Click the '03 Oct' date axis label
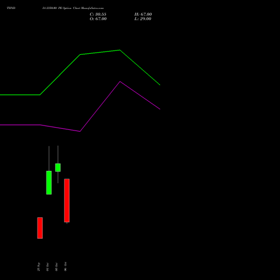280x280 pixels. tap(57, 267)
